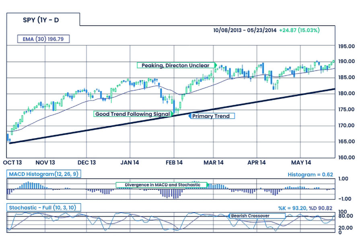The image size is (362, 241).
Task: Click the Primary Trend annotation label
Action: coord(212,116)
